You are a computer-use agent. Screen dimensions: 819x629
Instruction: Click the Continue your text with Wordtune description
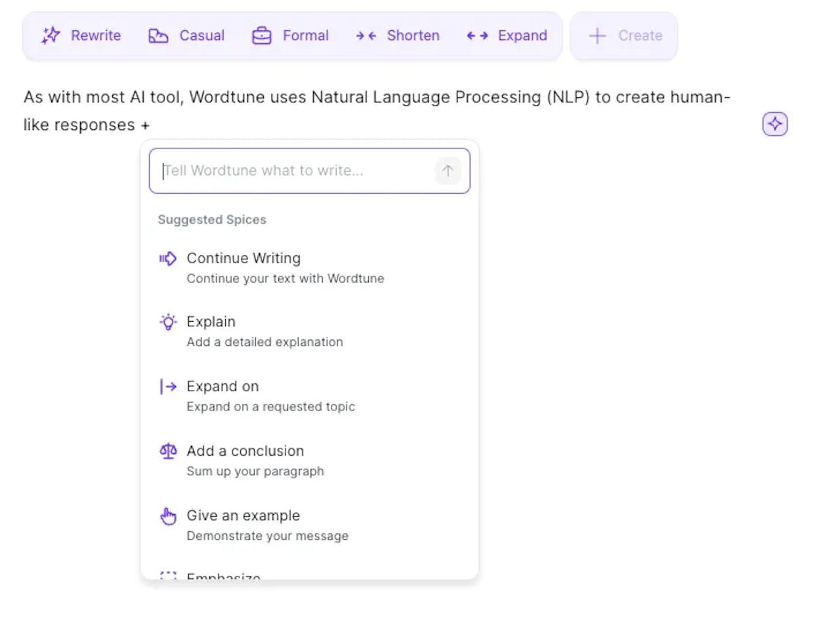[x=285, y=278]
